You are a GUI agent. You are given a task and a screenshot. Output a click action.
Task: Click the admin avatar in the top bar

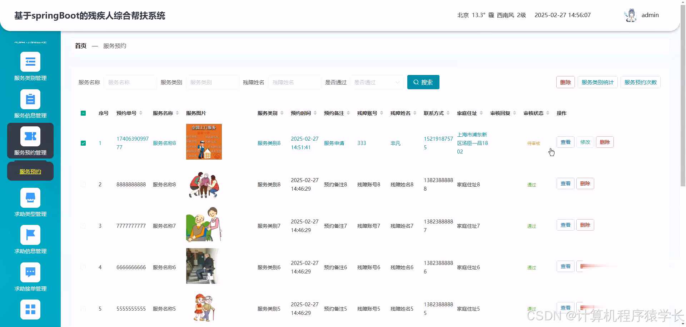pyautogui.click(x=630, y=15)
